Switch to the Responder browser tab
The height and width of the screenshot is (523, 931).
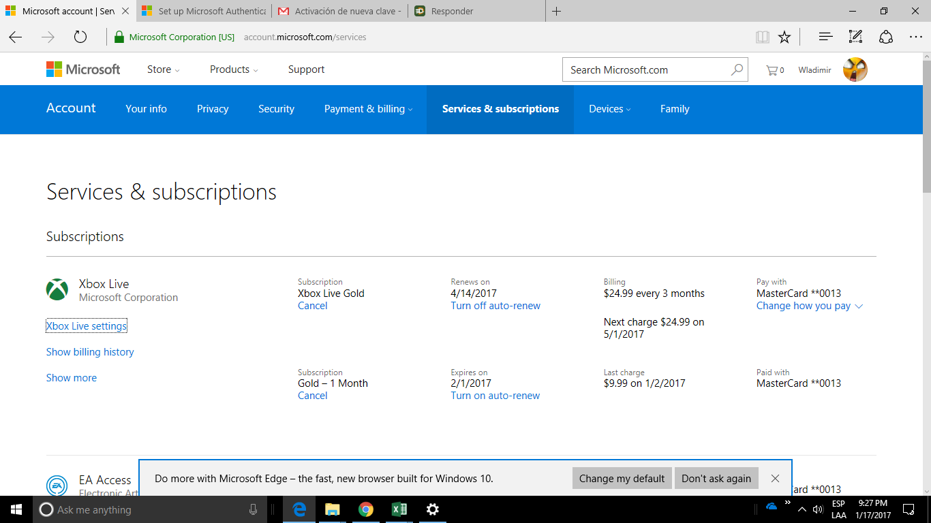[476, 11]
